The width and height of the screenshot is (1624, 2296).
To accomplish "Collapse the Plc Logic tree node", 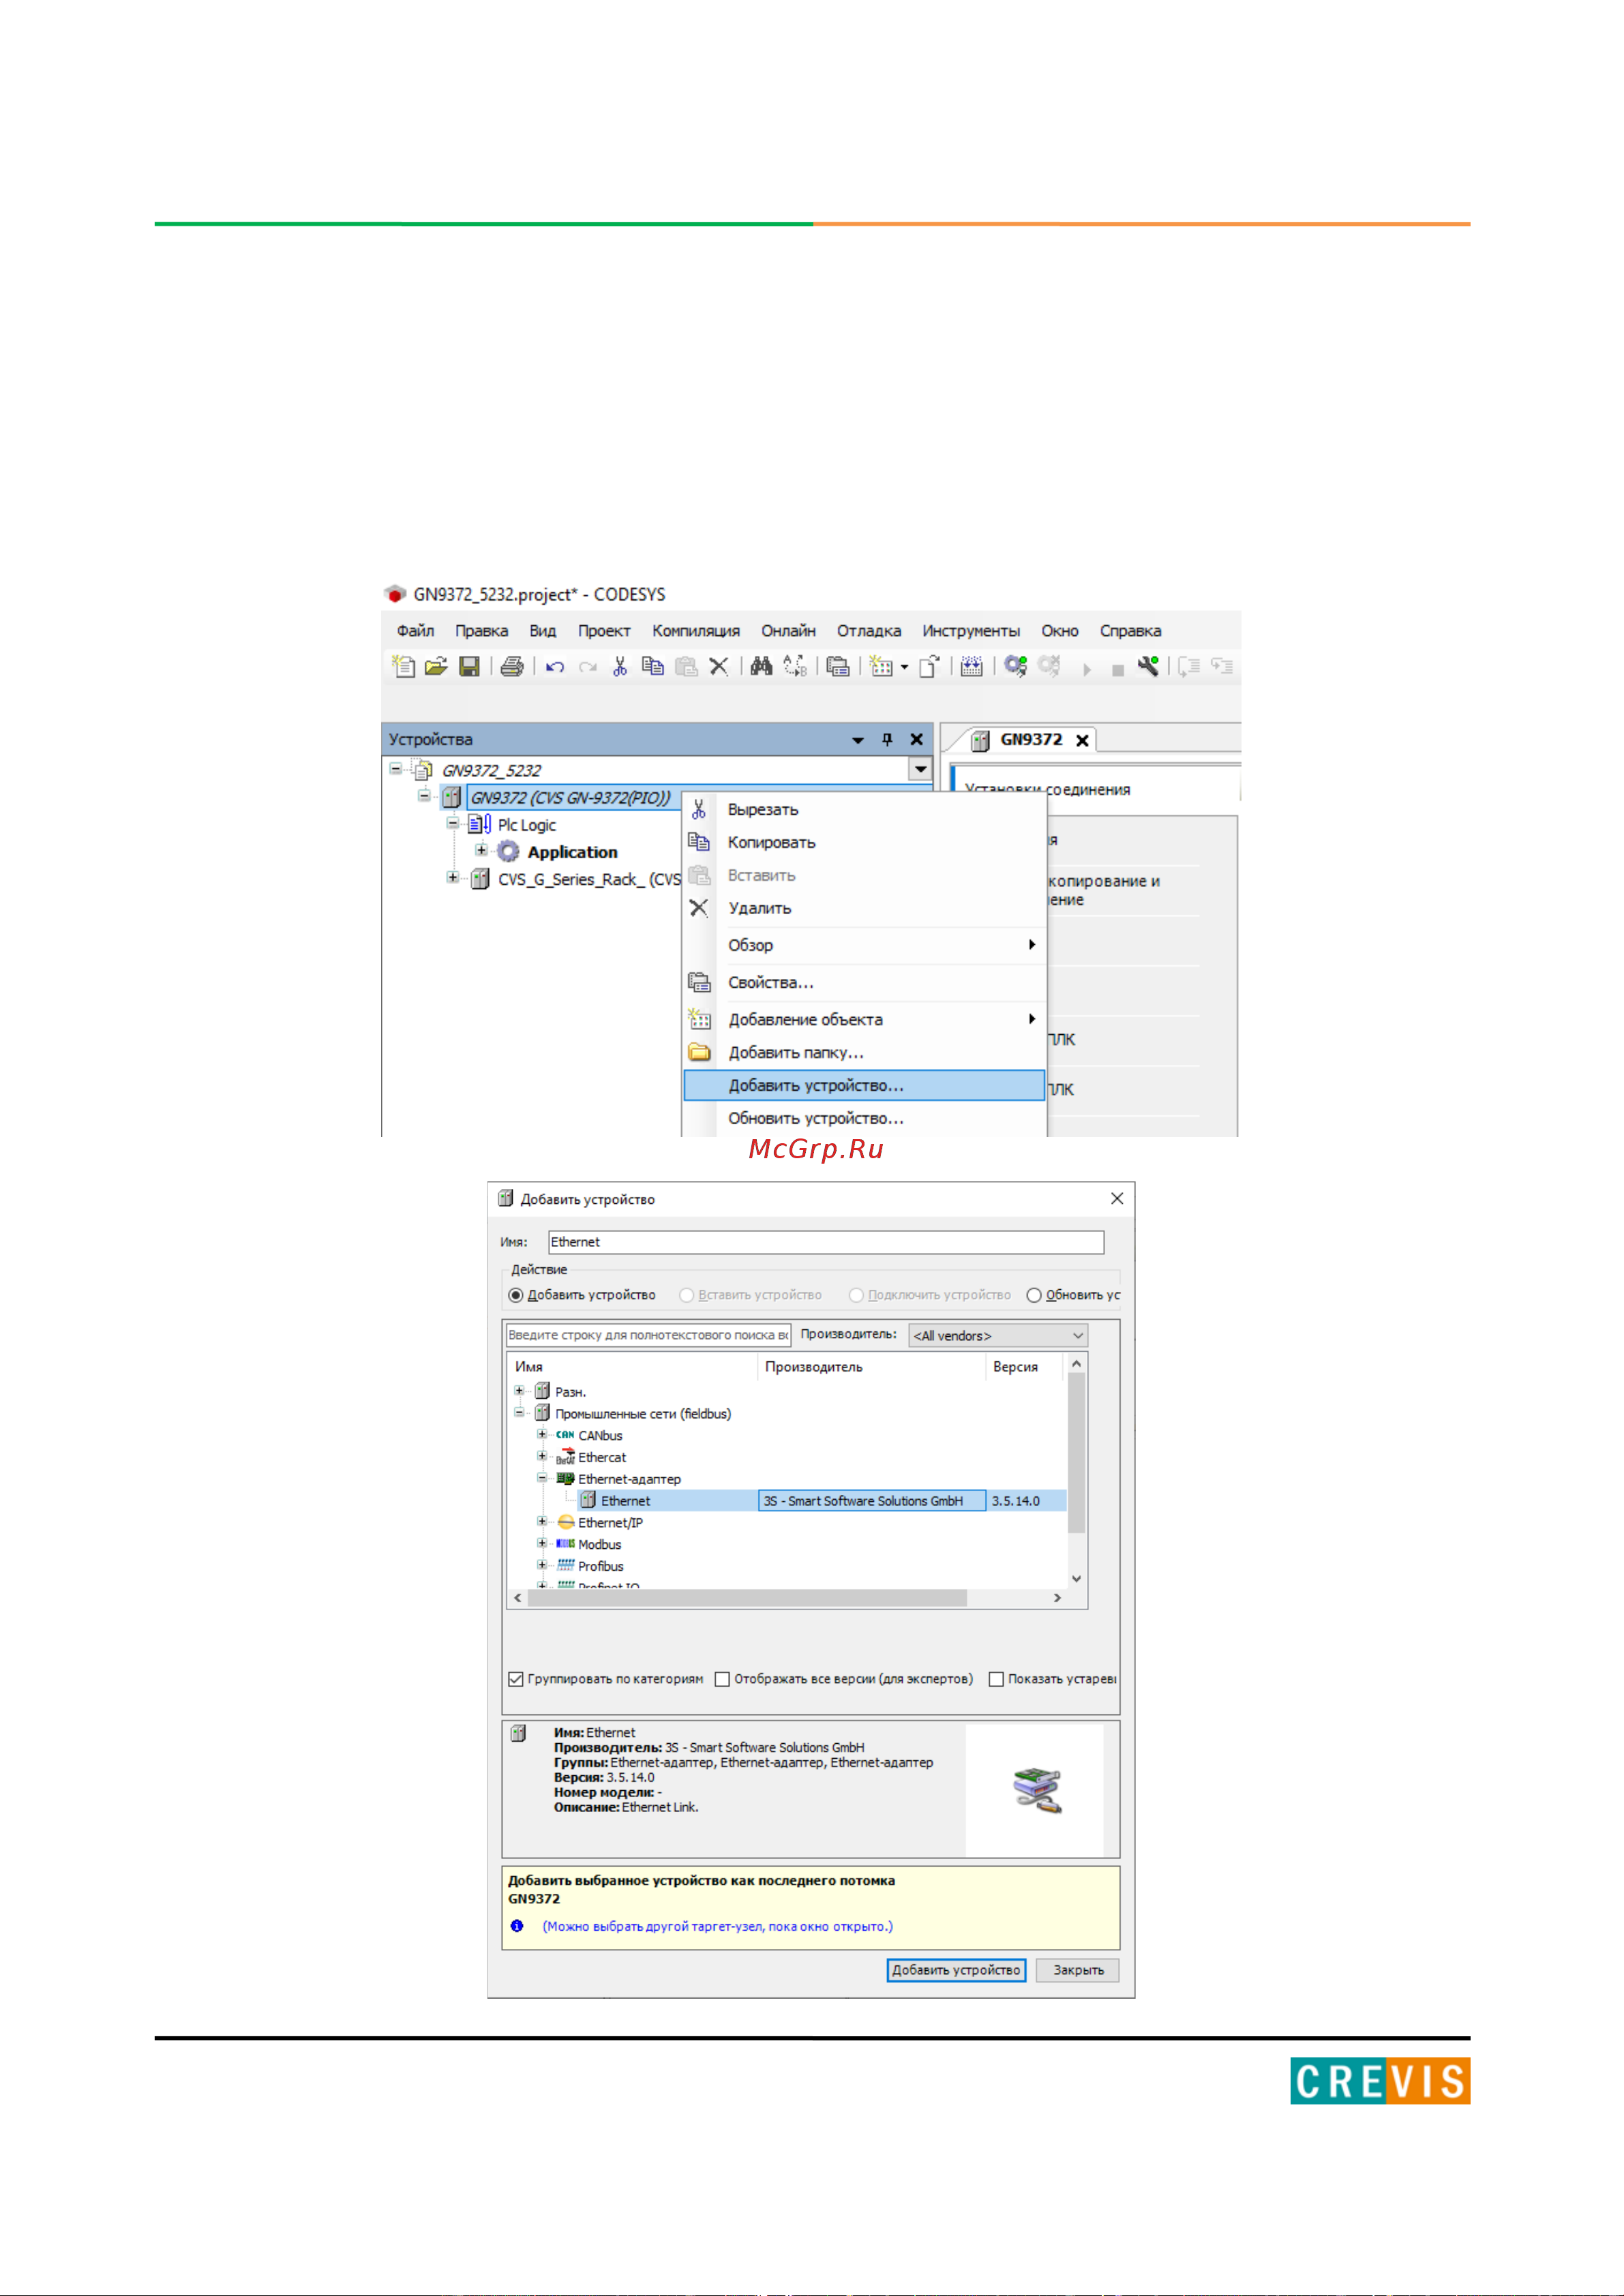I will [x=453, y=823].
